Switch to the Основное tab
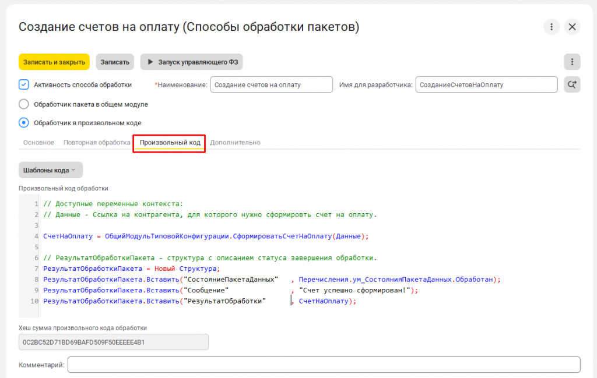Image resolution: width=597 pixels, height=378 pixels. point(38,143)
